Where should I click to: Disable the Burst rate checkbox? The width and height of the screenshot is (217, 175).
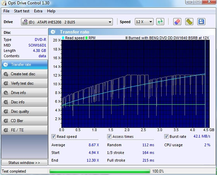pyautogui.click(x=166, y=137)
